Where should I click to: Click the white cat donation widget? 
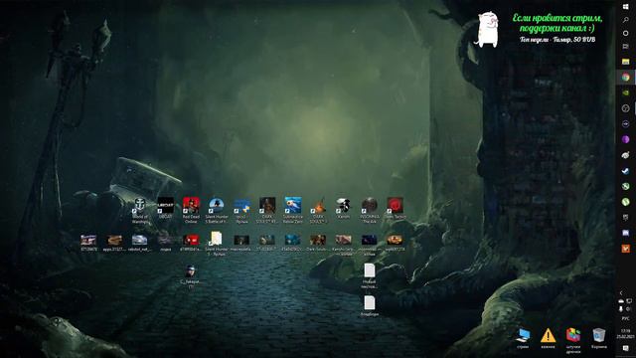(x=487, y=30)
